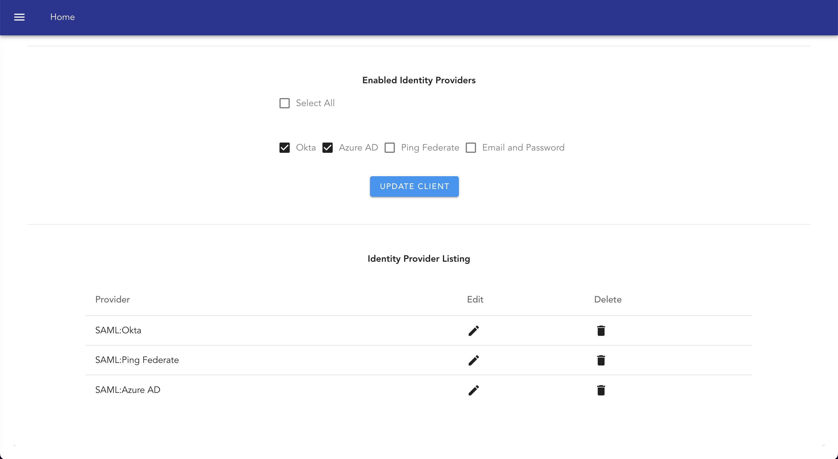Screen dimensions: 838x459
Task: Click the Enabled Identity Providers heading
Action: pyautogui.click(x=419, y=80)
